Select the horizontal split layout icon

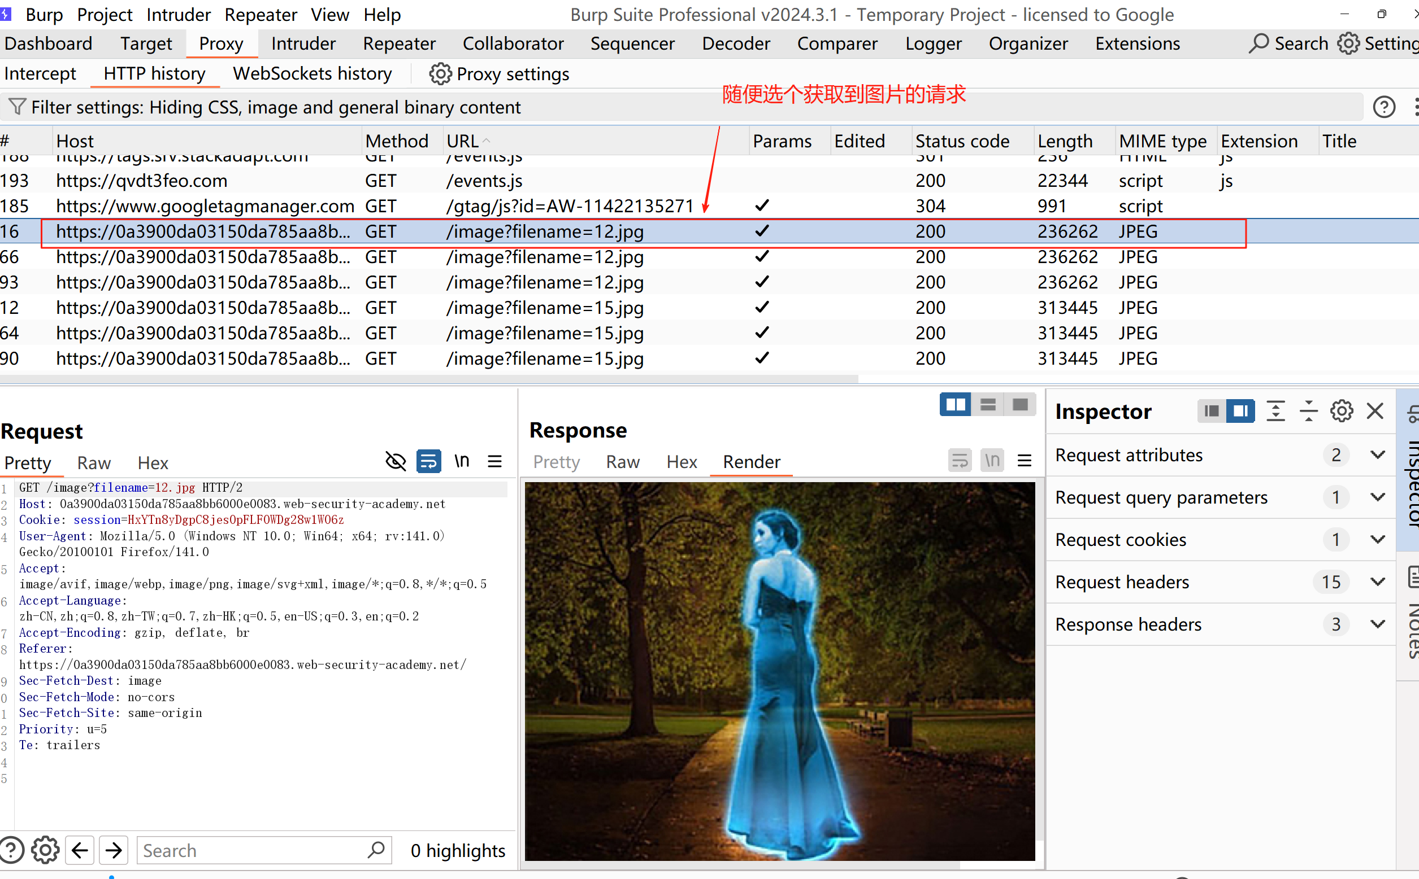987,404
